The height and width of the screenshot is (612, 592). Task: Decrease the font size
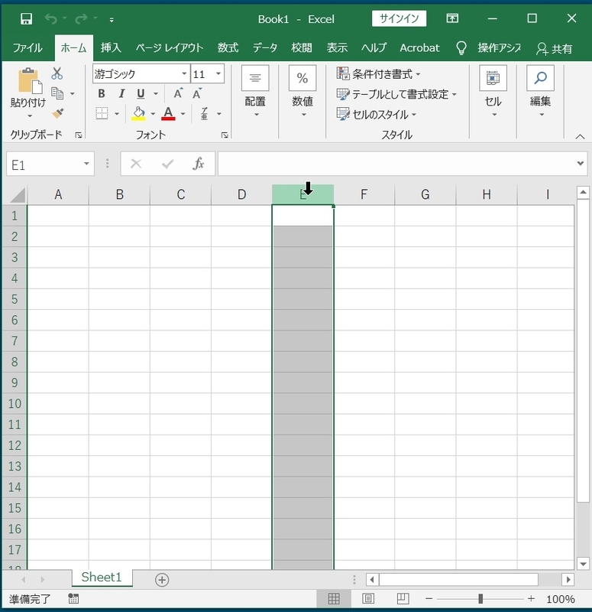pos(197,93)
